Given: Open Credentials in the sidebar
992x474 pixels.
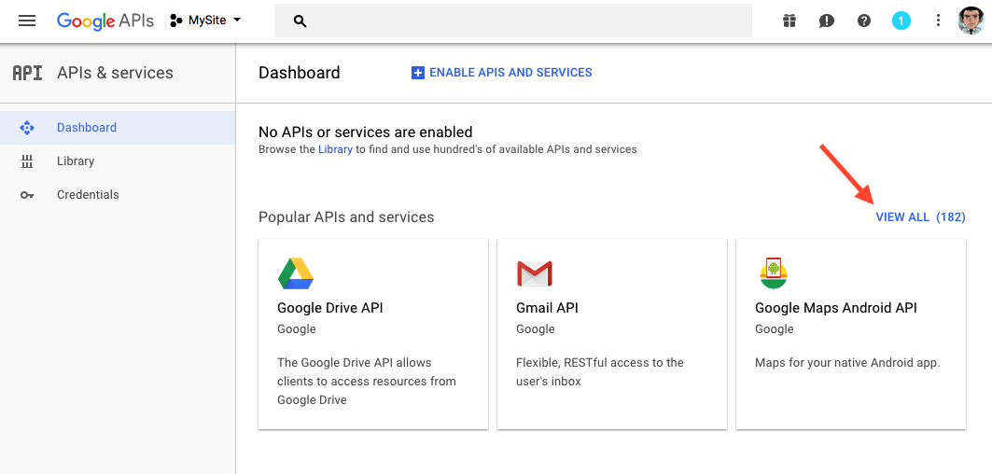Looking at the screenshot, I should [118, 194].
